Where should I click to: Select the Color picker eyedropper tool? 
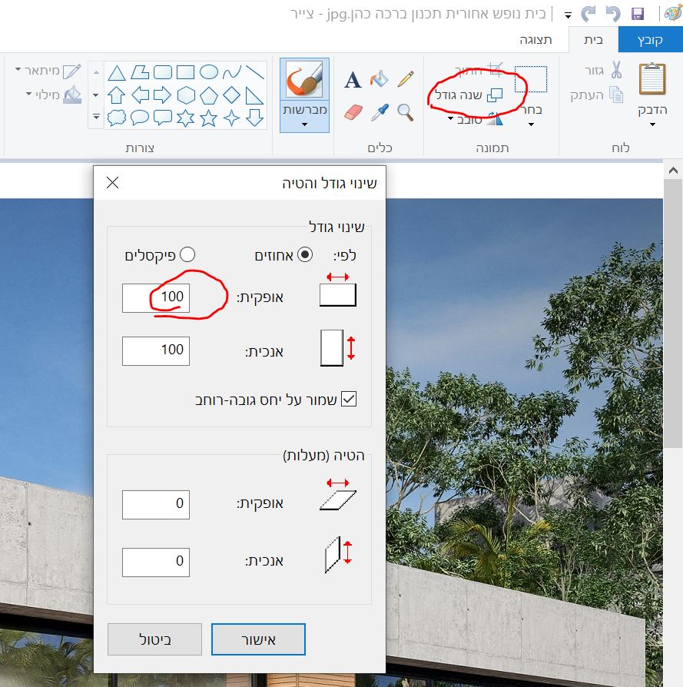[x=380, y=112]
